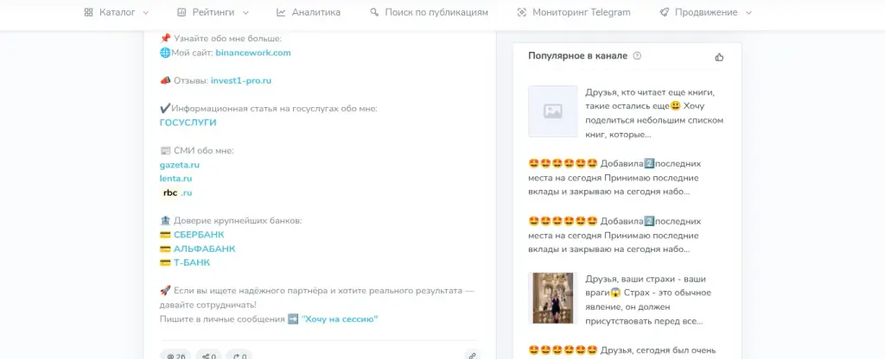Click the search icon beside Поиск по публикациям
The image size is (885, 359).
374,12
